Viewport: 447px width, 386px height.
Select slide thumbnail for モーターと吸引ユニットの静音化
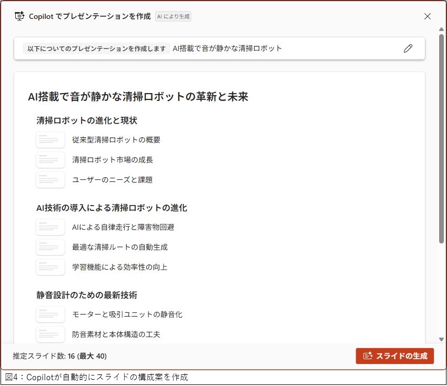[x=50, y=314]
